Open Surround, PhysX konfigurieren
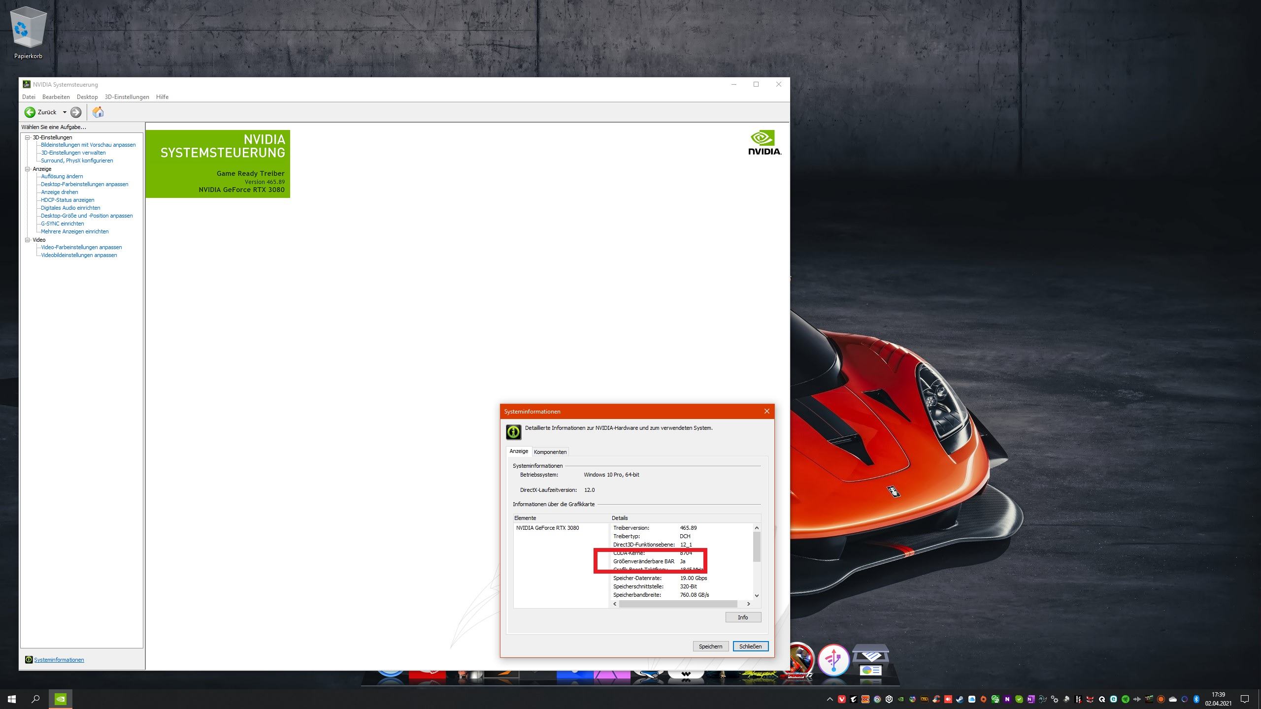 click(77, 161)
